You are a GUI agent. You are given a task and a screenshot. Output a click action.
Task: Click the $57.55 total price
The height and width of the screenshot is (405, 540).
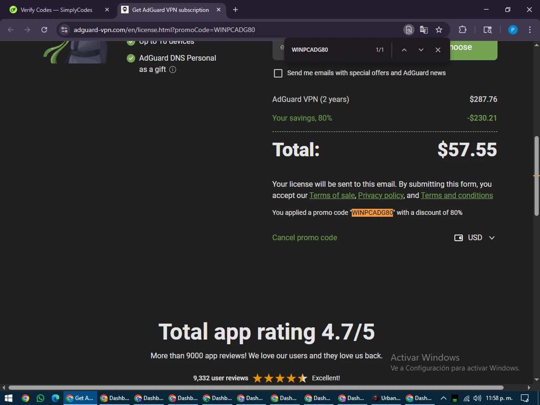pos(467,150)
